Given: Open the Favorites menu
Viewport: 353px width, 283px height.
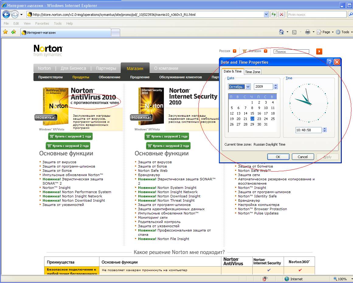Looking at the screenshot, I should click(42, 23).
